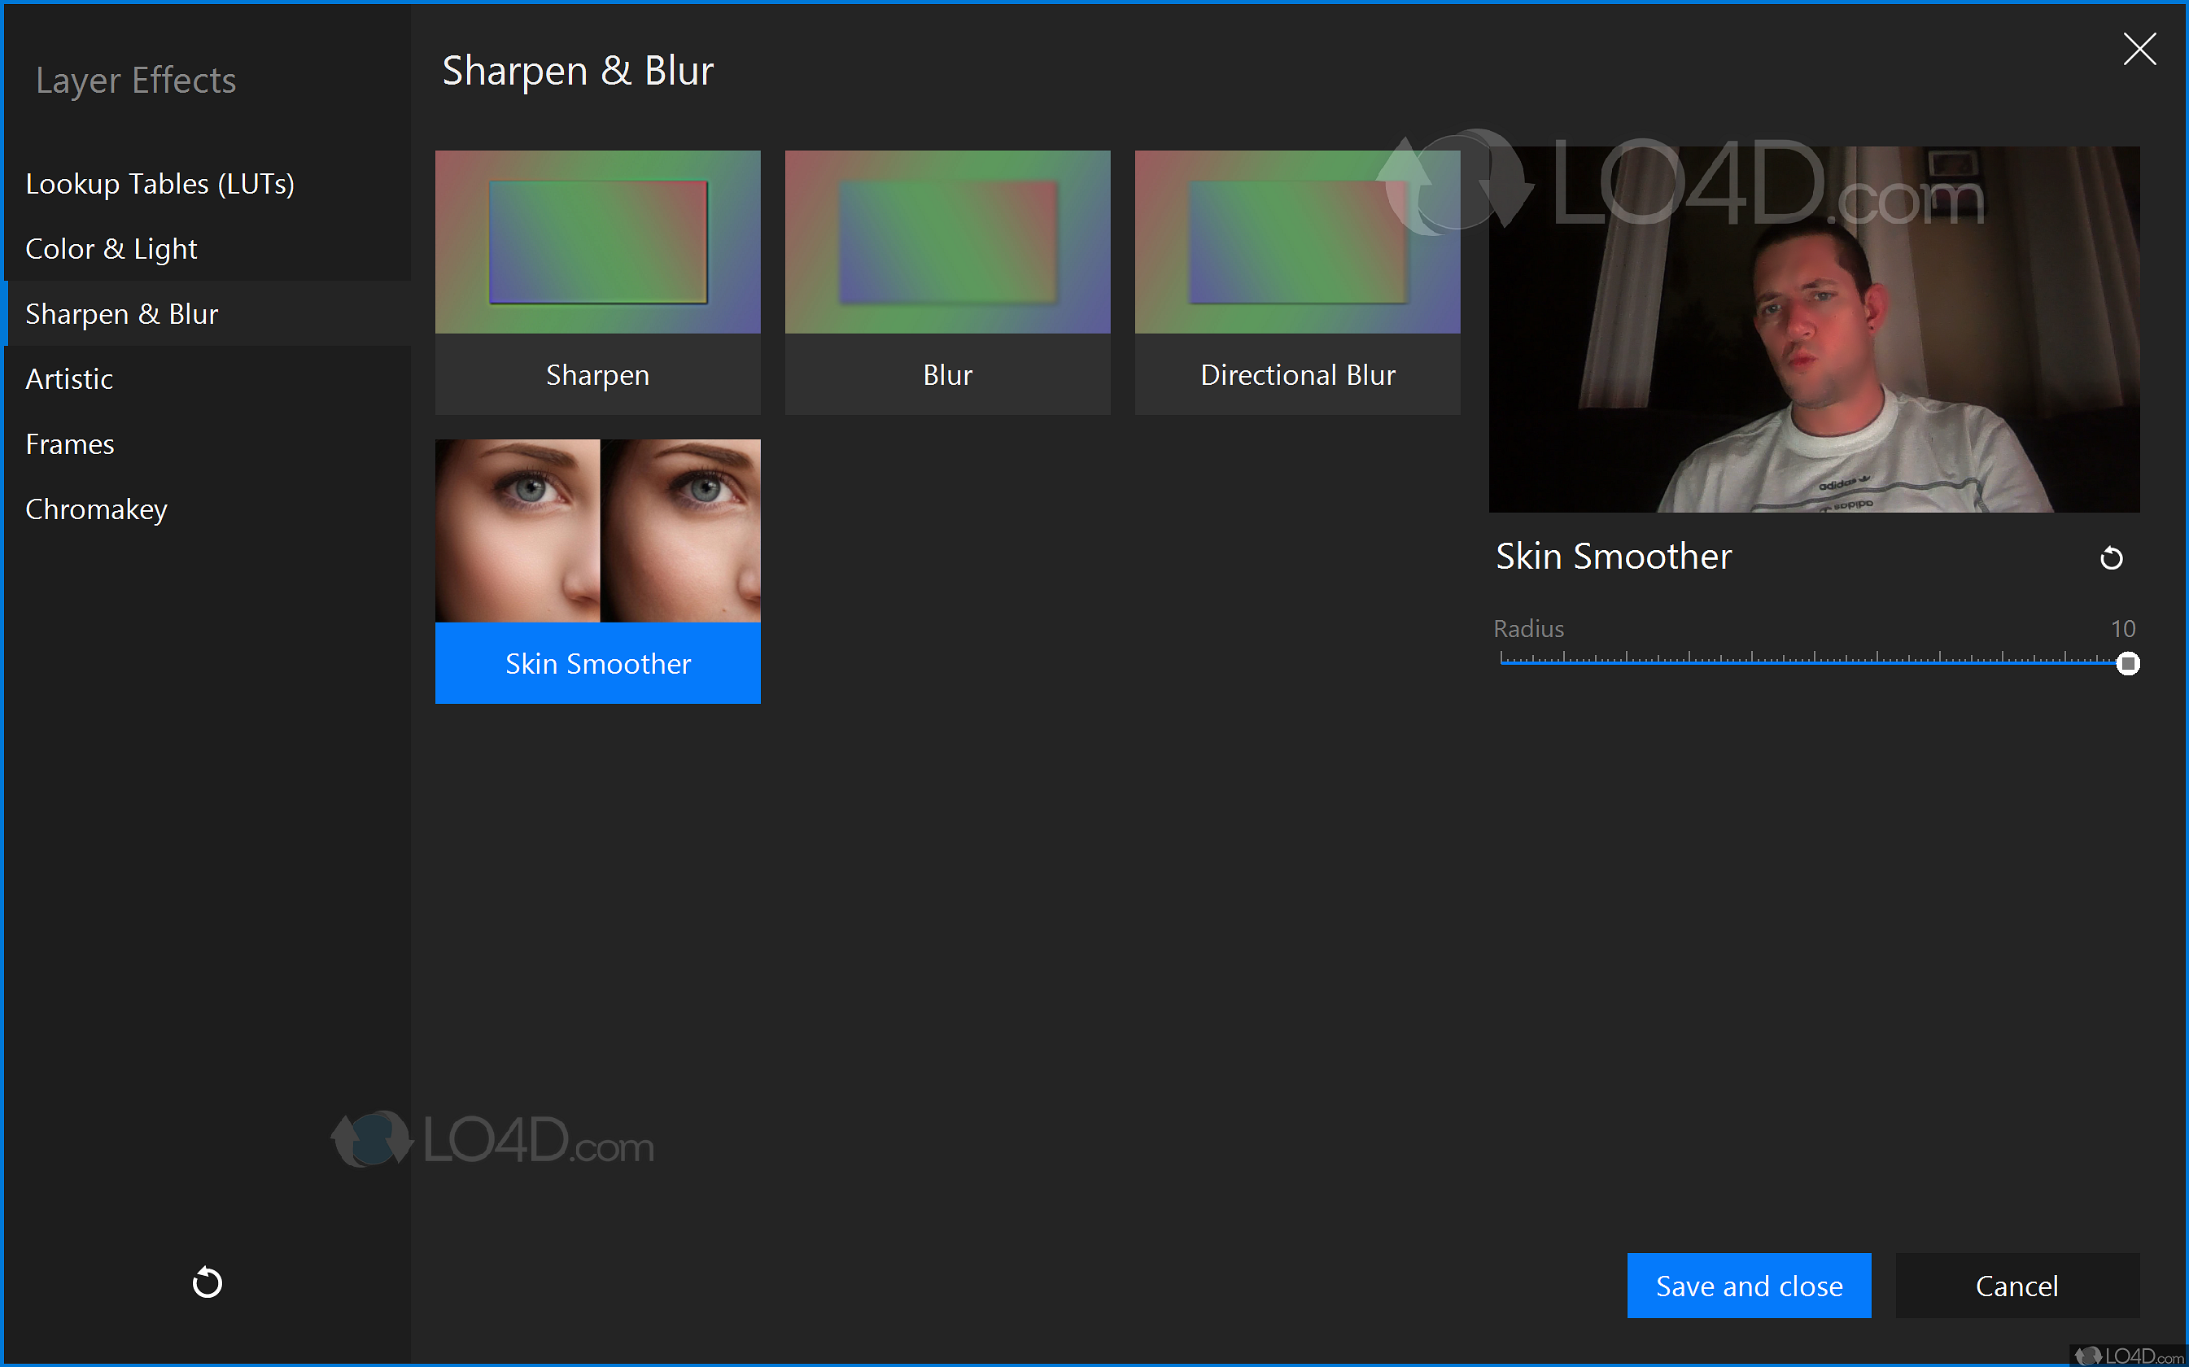This screenshot has height=1367, width=2189.
Task: Click the Radius slider handle
Action: (x=2127, y=664)
